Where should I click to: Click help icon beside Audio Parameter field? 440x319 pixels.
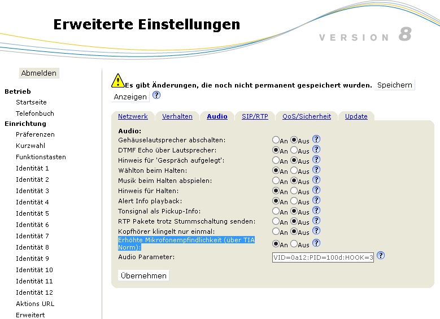(x=381, y=256)
